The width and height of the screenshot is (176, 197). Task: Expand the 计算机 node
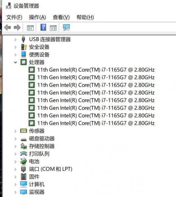point(15,185)
